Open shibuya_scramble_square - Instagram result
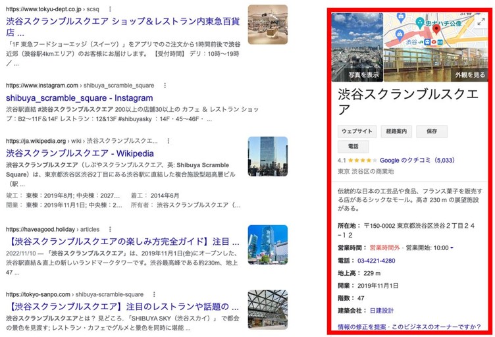Viewport: 495px width, 337px height. [x=79, y=98]
